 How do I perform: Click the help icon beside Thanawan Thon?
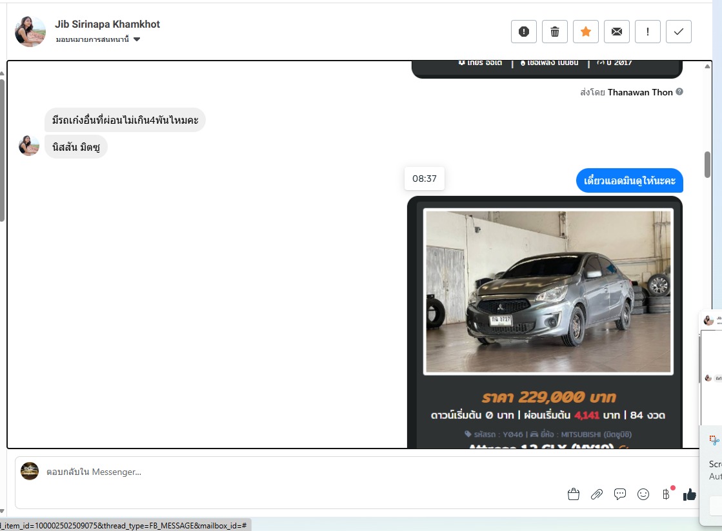tap(679, 92)
